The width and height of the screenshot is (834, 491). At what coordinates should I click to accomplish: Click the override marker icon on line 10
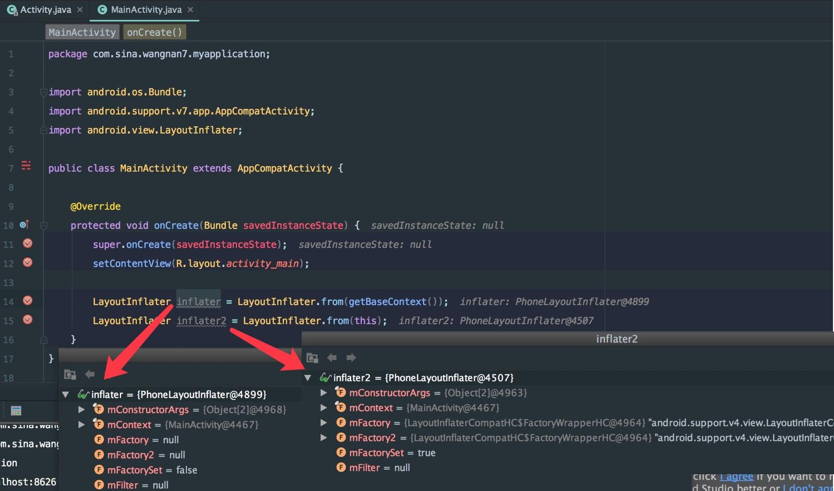click(24, 225)
